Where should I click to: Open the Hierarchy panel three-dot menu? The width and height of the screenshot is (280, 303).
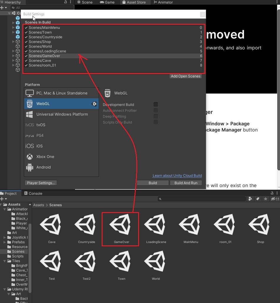click(x=71, y=2)
